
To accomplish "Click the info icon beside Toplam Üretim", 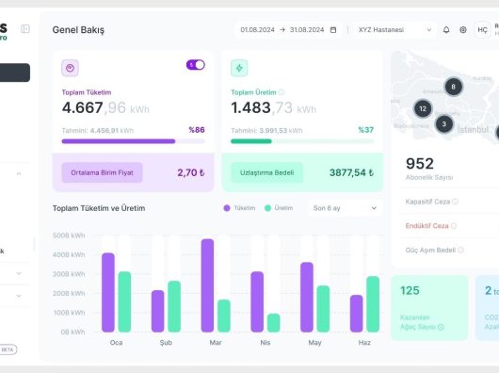I will 281,92.
